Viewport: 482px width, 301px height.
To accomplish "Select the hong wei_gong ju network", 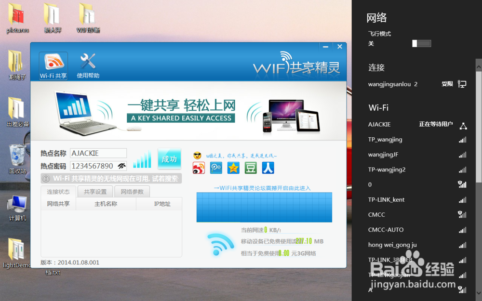I will point(417,245).
